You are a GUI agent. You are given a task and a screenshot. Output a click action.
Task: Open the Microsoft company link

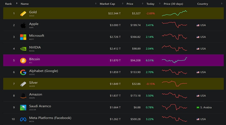(x=37, y=35)
